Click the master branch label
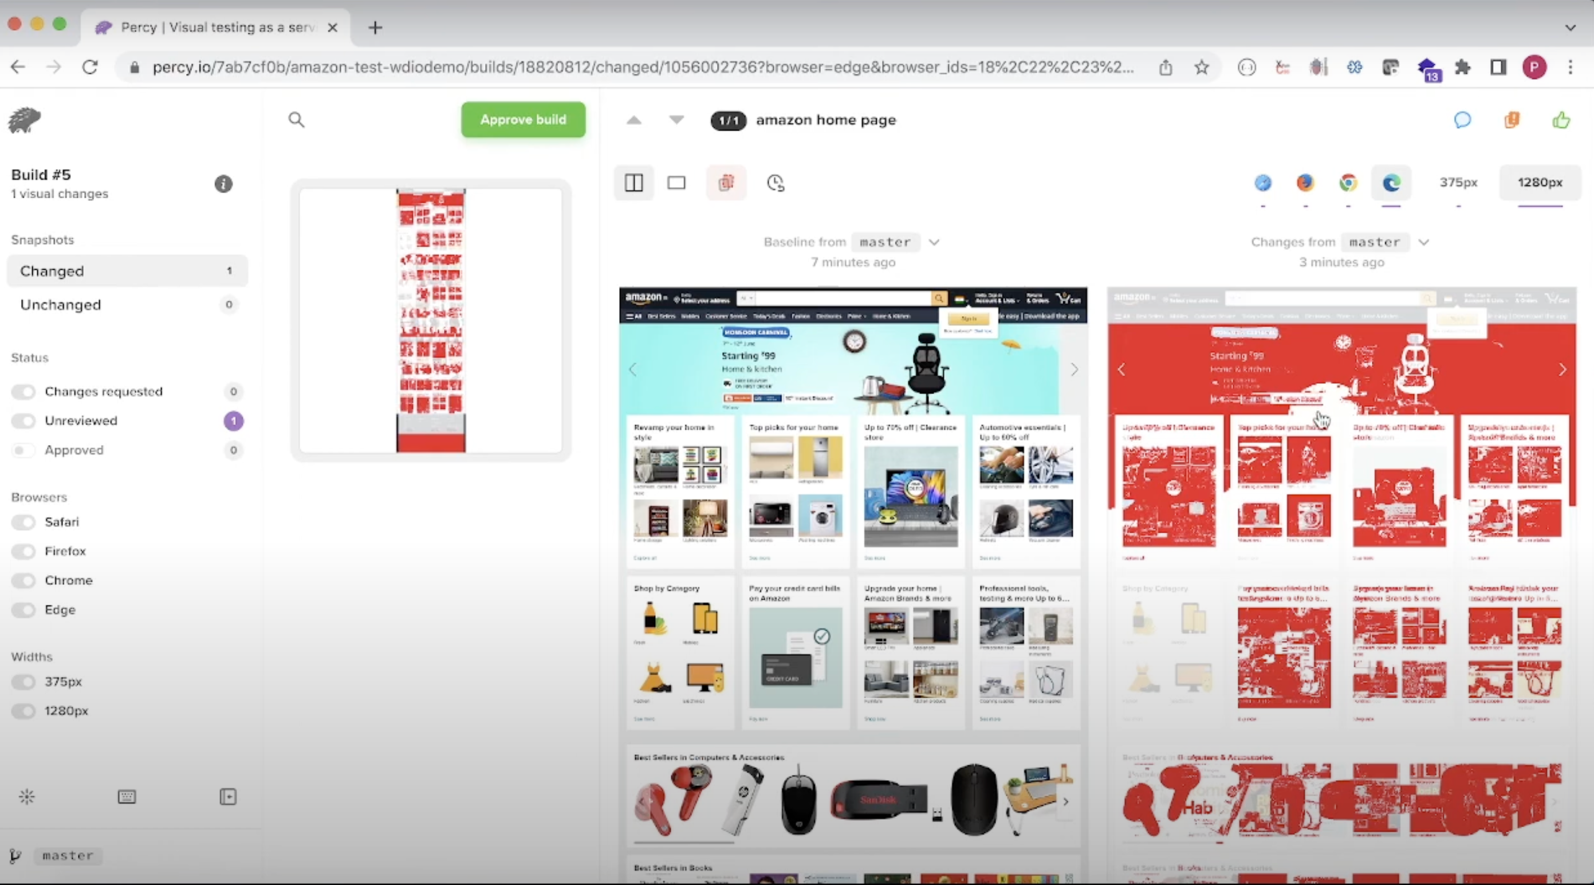 click(x=68, y=856)
